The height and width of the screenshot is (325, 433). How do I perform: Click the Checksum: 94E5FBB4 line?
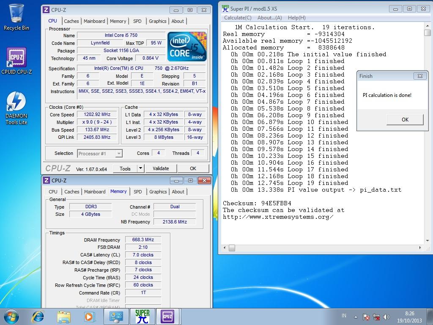[257, 203]
